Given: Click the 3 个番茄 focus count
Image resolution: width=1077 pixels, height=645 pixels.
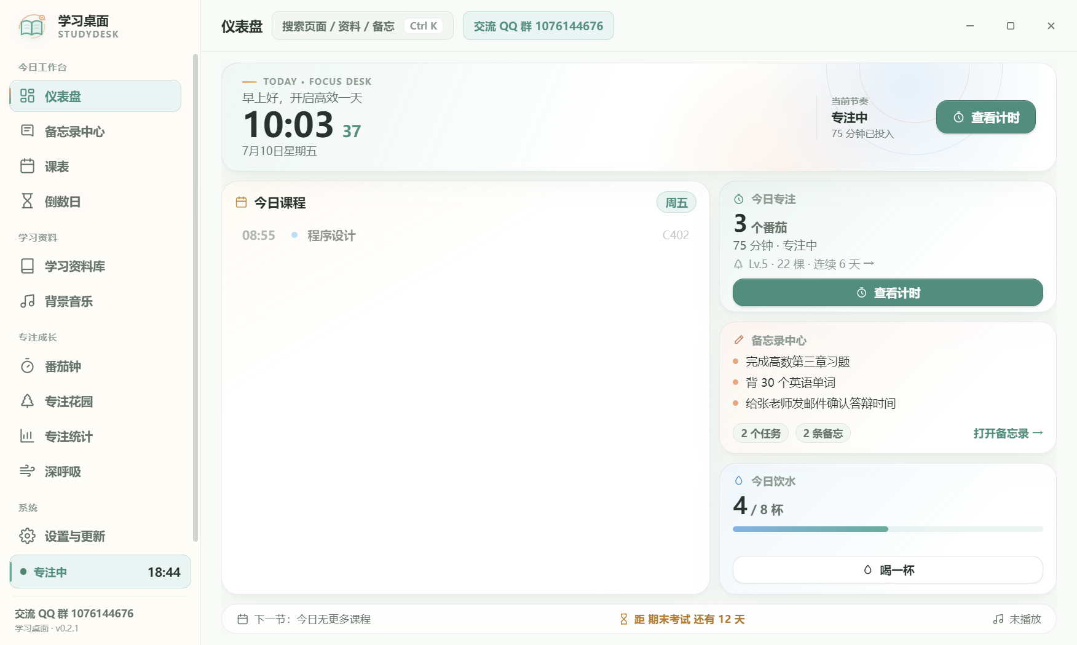Looking at the screenshot, I should click(760, 224).
